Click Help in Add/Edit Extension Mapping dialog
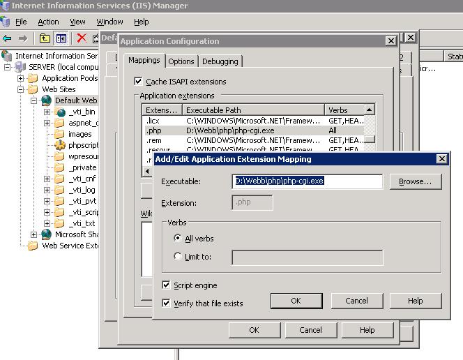Image resolution: width=463 pixels, height=360 pixels. tap(416, 301)
